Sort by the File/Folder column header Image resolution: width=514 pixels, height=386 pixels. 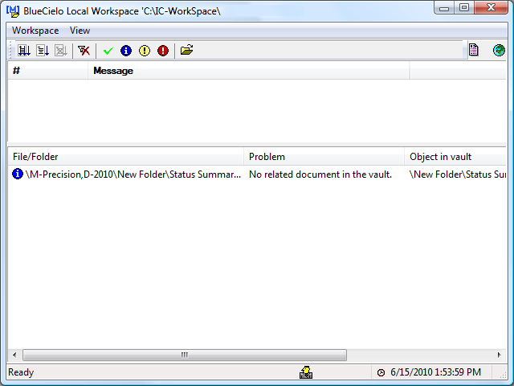(x=125, y=157)
